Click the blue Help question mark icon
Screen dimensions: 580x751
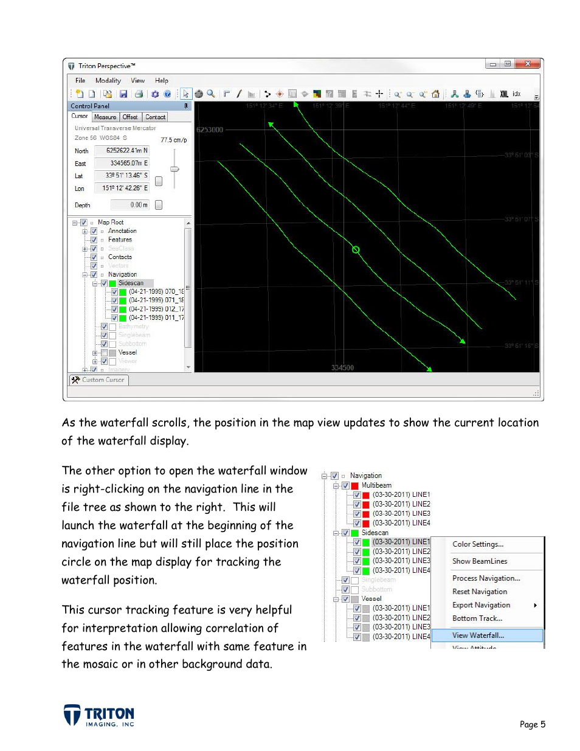[x=167, y=94]
